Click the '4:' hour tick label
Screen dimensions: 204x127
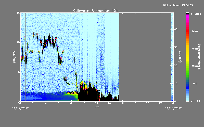[46, 103]
